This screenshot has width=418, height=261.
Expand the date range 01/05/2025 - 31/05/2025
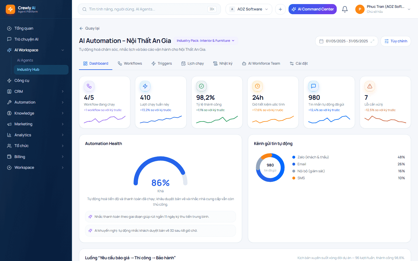tap(347, 41)
